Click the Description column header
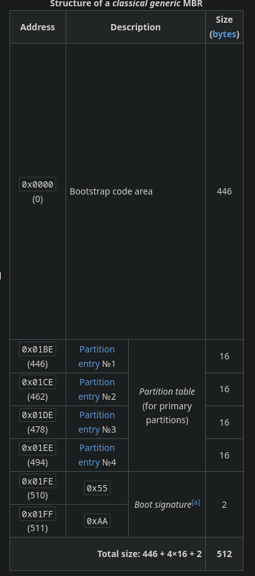The image size is (255, 576). coord(135,27)
